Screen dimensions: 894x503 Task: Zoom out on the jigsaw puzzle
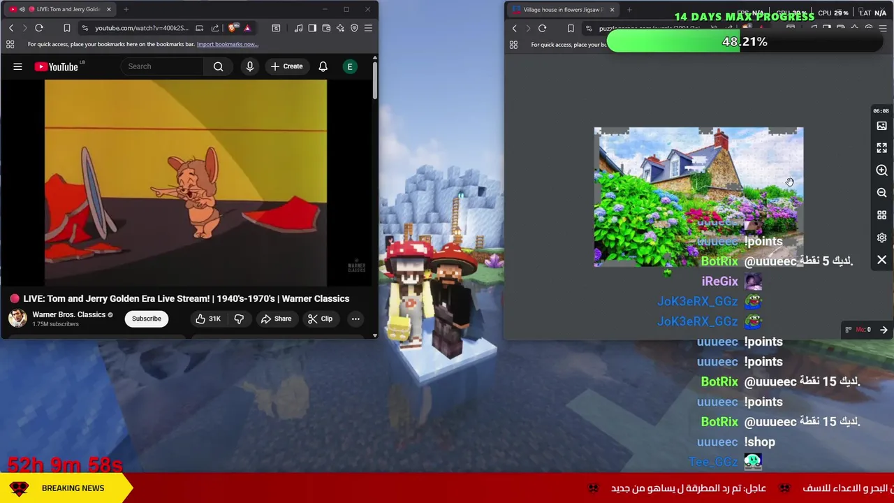881,193
